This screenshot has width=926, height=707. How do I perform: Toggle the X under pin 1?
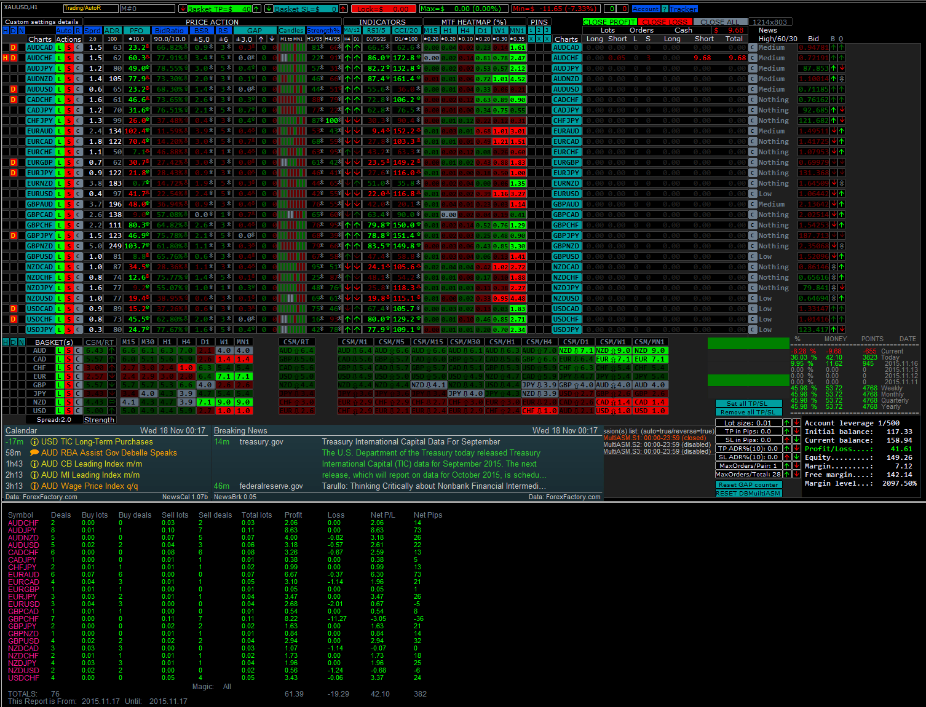click(x=531, y=39)
